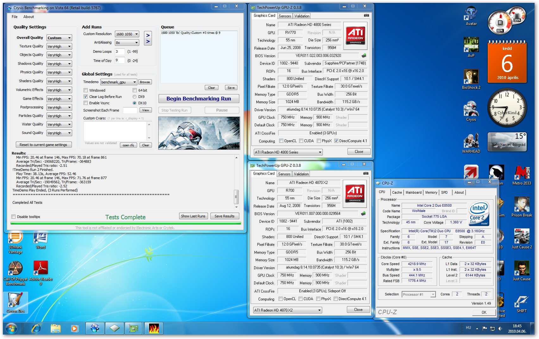Open the Timedemo benchmark_gpu dropdown
The width and height of the screenshot is (539, 339).
coord(119,82)
